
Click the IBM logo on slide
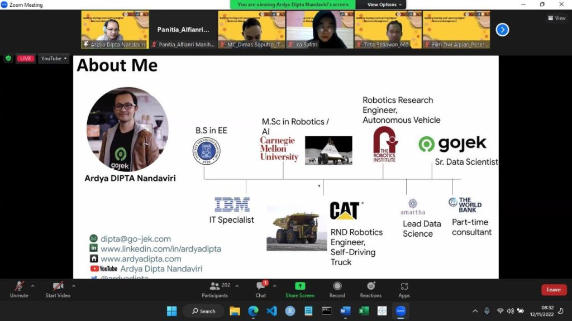pos(232,204)
